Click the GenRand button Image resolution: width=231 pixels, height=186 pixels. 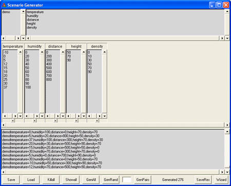[111, 180]
